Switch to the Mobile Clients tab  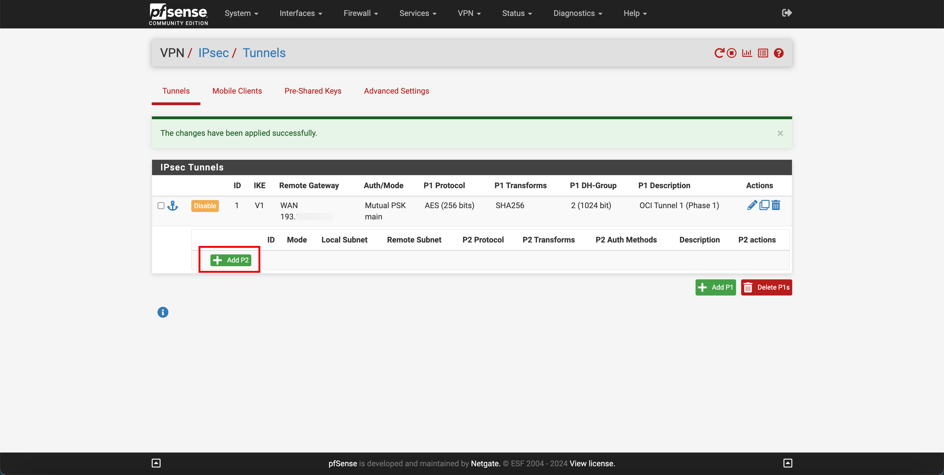(x=237, y=91)
